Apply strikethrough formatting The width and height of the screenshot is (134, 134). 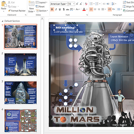point(67,9)
